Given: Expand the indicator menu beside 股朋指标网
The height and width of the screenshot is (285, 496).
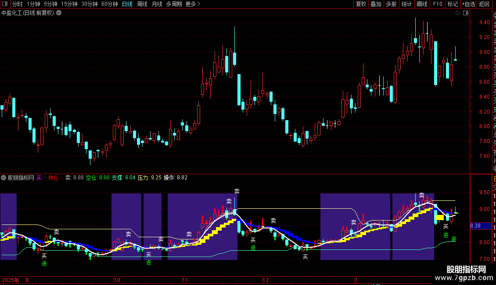Looking at the screenshot, I should point(4,178).
